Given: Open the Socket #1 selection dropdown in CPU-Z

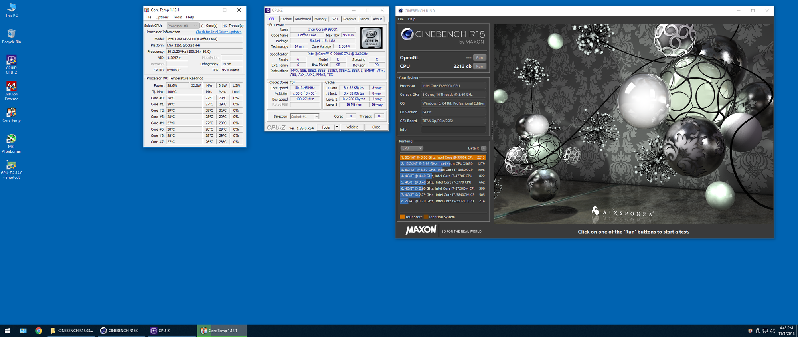Looking at the screenshot, I should pos(304,117).
